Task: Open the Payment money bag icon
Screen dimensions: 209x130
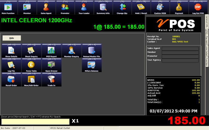Action: (x=179, y=8)
